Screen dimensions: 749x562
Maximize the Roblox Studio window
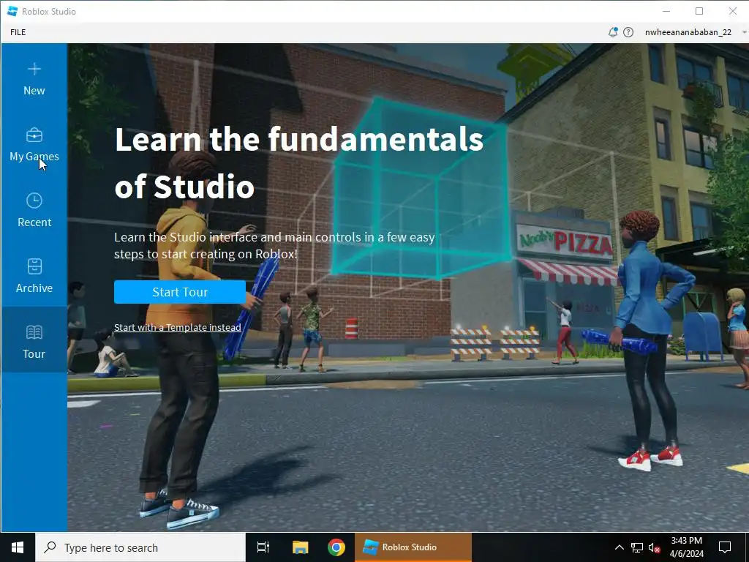pos(699,11)
